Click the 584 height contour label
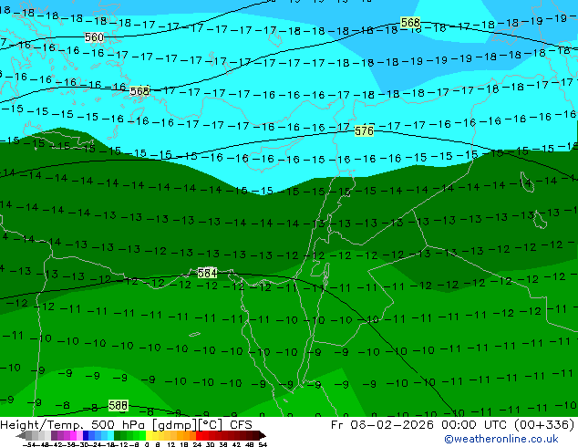 (x=207, y=273)
